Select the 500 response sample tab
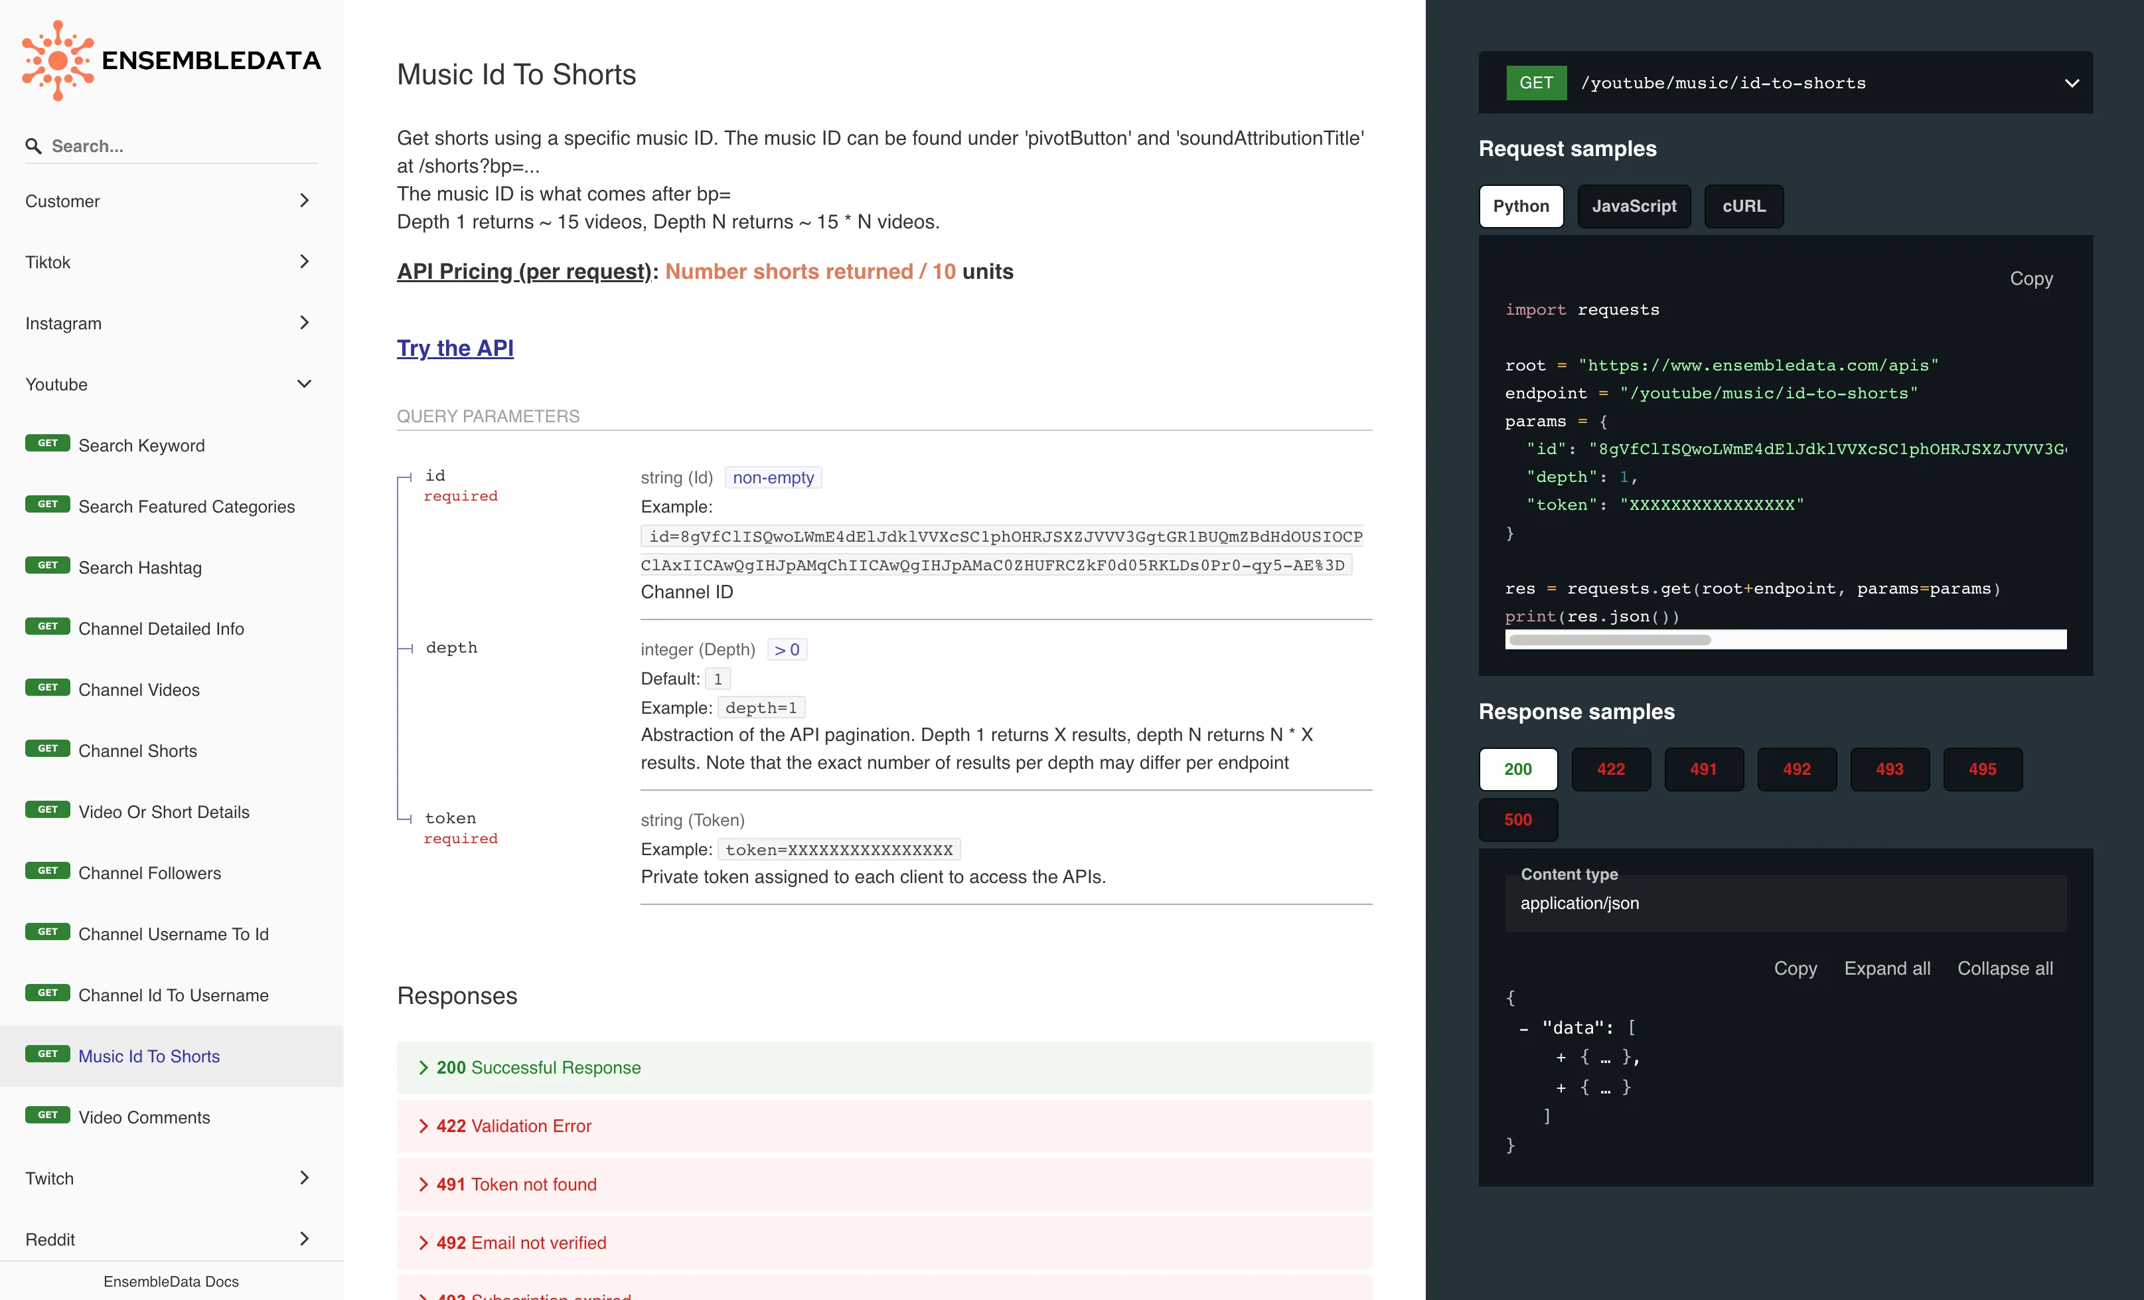The image size is (2144, 1300). pyautogui.click(x=1517, y=820)
